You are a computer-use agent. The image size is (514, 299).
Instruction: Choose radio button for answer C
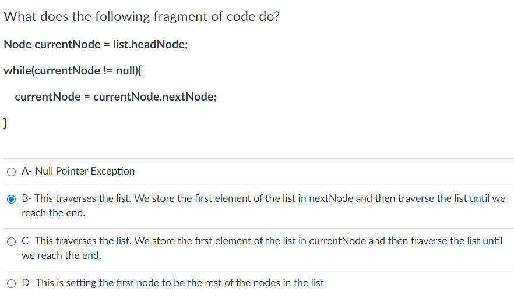[x=11, y=242]
